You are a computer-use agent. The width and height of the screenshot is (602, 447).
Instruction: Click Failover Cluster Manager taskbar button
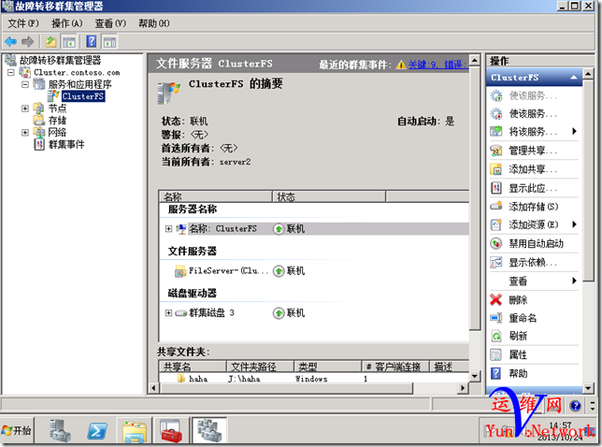(x=209, y=430)
